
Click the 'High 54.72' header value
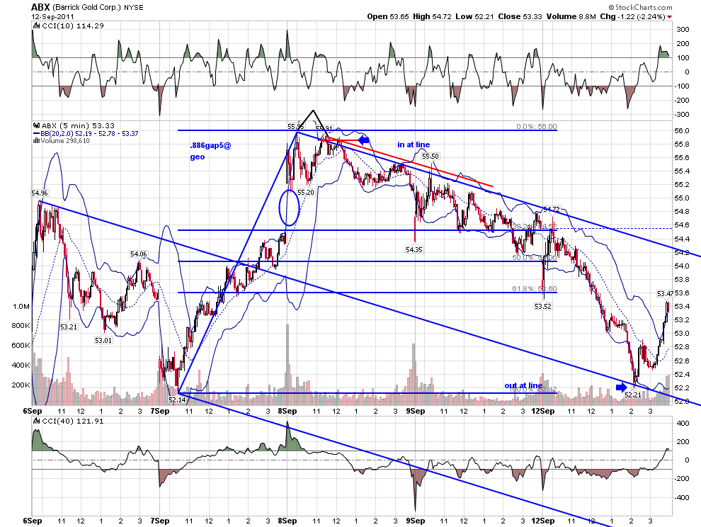point(432,16)
